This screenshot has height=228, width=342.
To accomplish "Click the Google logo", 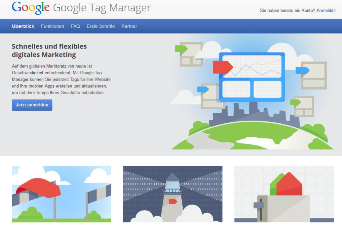I will [x=30, y=8].
